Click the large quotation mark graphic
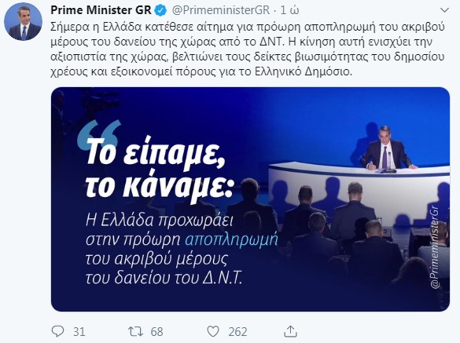Viewport: 460px width, 343px height. [98, 135]
